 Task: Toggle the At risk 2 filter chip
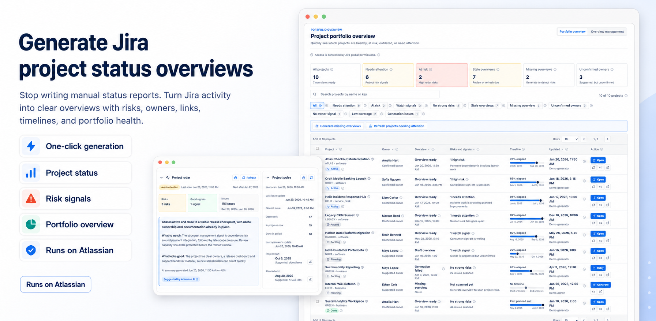tap(378, 105)
